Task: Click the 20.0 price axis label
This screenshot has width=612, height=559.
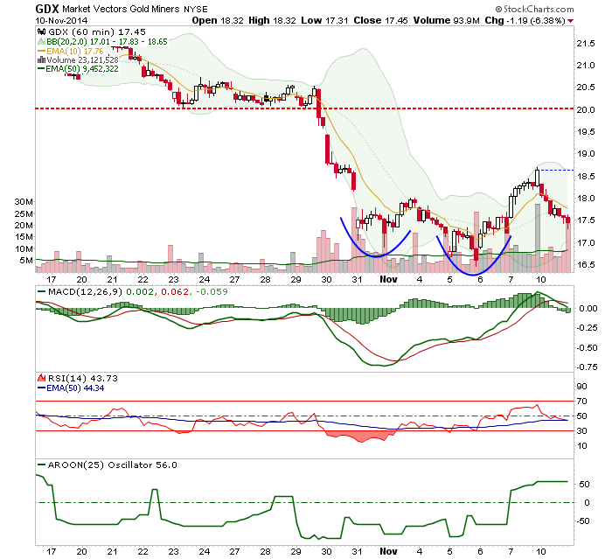Action: [x=587, y=109]
